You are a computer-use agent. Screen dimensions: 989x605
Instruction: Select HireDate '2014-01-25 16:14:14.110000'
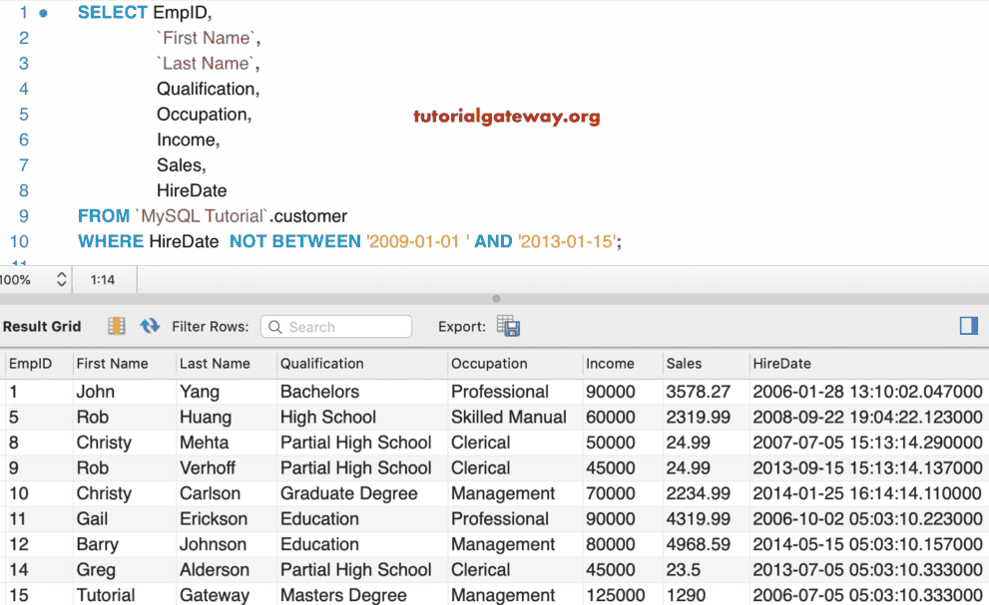(868, 493)
